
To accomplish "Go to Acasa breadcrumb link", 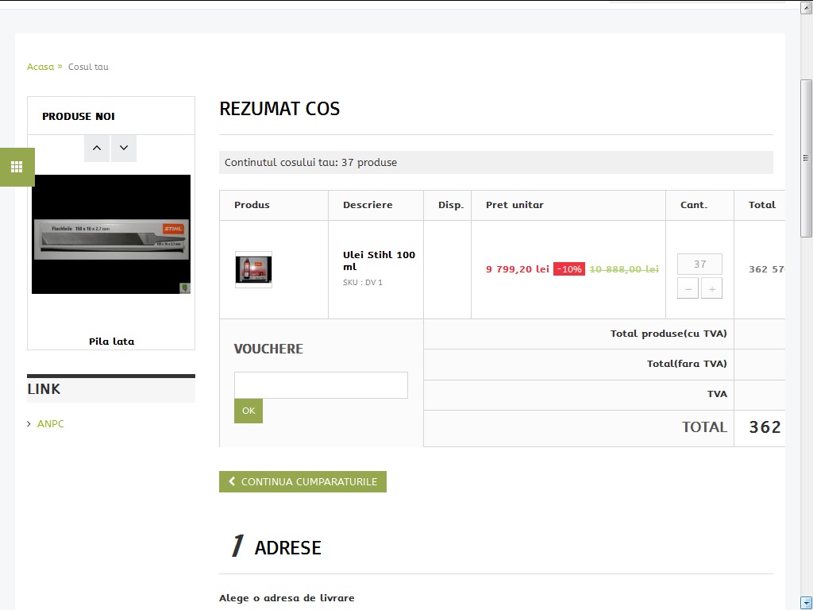I will tap(40, 67).
